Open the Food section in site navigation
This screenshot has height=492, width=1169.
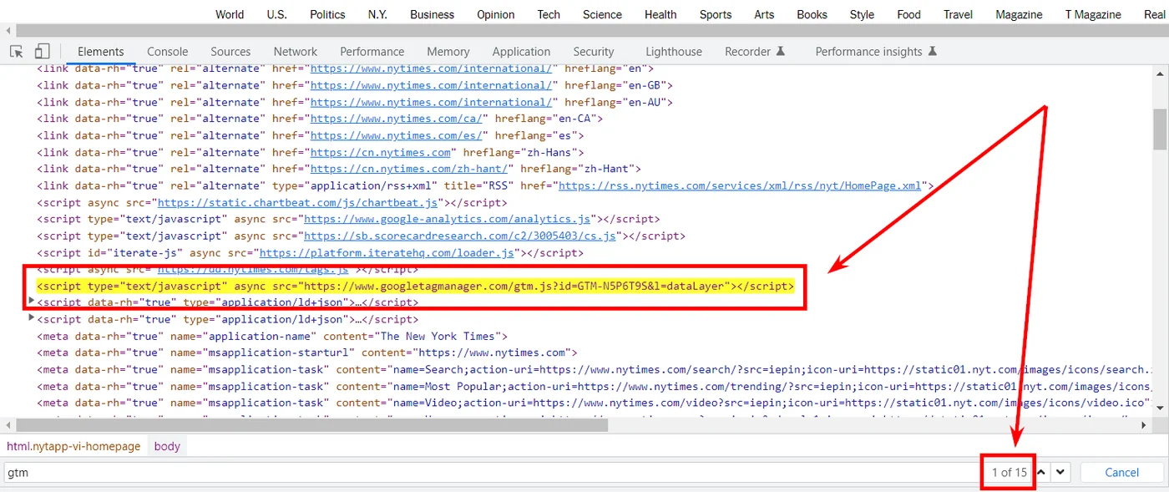point(908,14)
